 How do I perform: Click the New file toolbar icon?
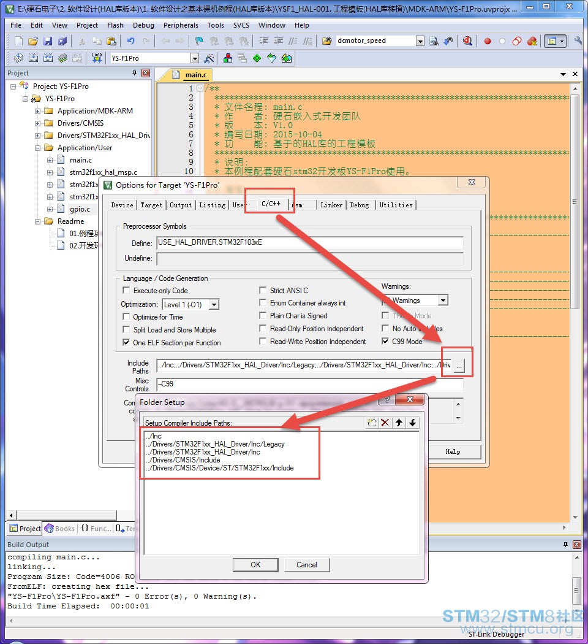click(x=18, y=41)
